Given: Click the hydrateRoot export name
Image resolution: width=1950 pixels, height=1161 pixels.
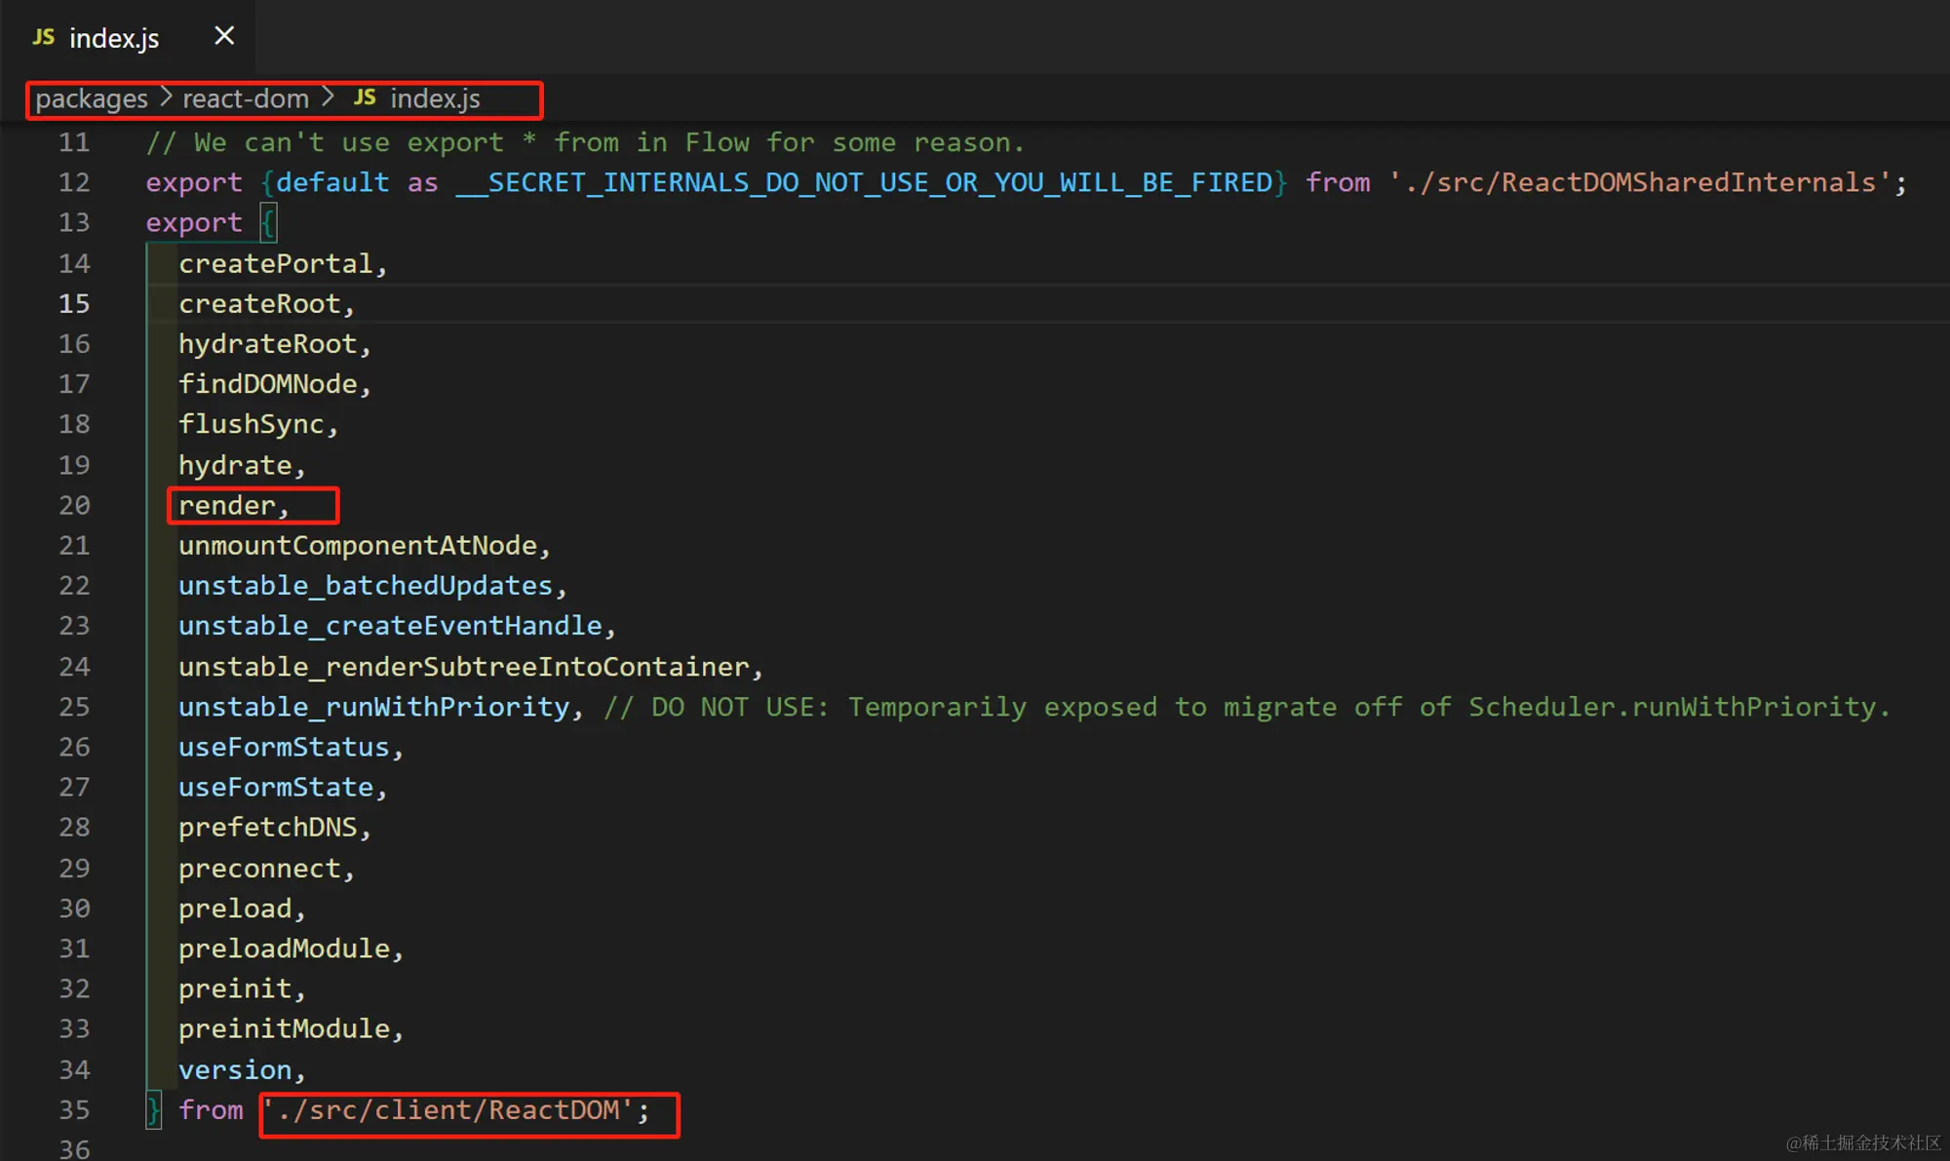Looking at the screenshot, I should 268,344.
